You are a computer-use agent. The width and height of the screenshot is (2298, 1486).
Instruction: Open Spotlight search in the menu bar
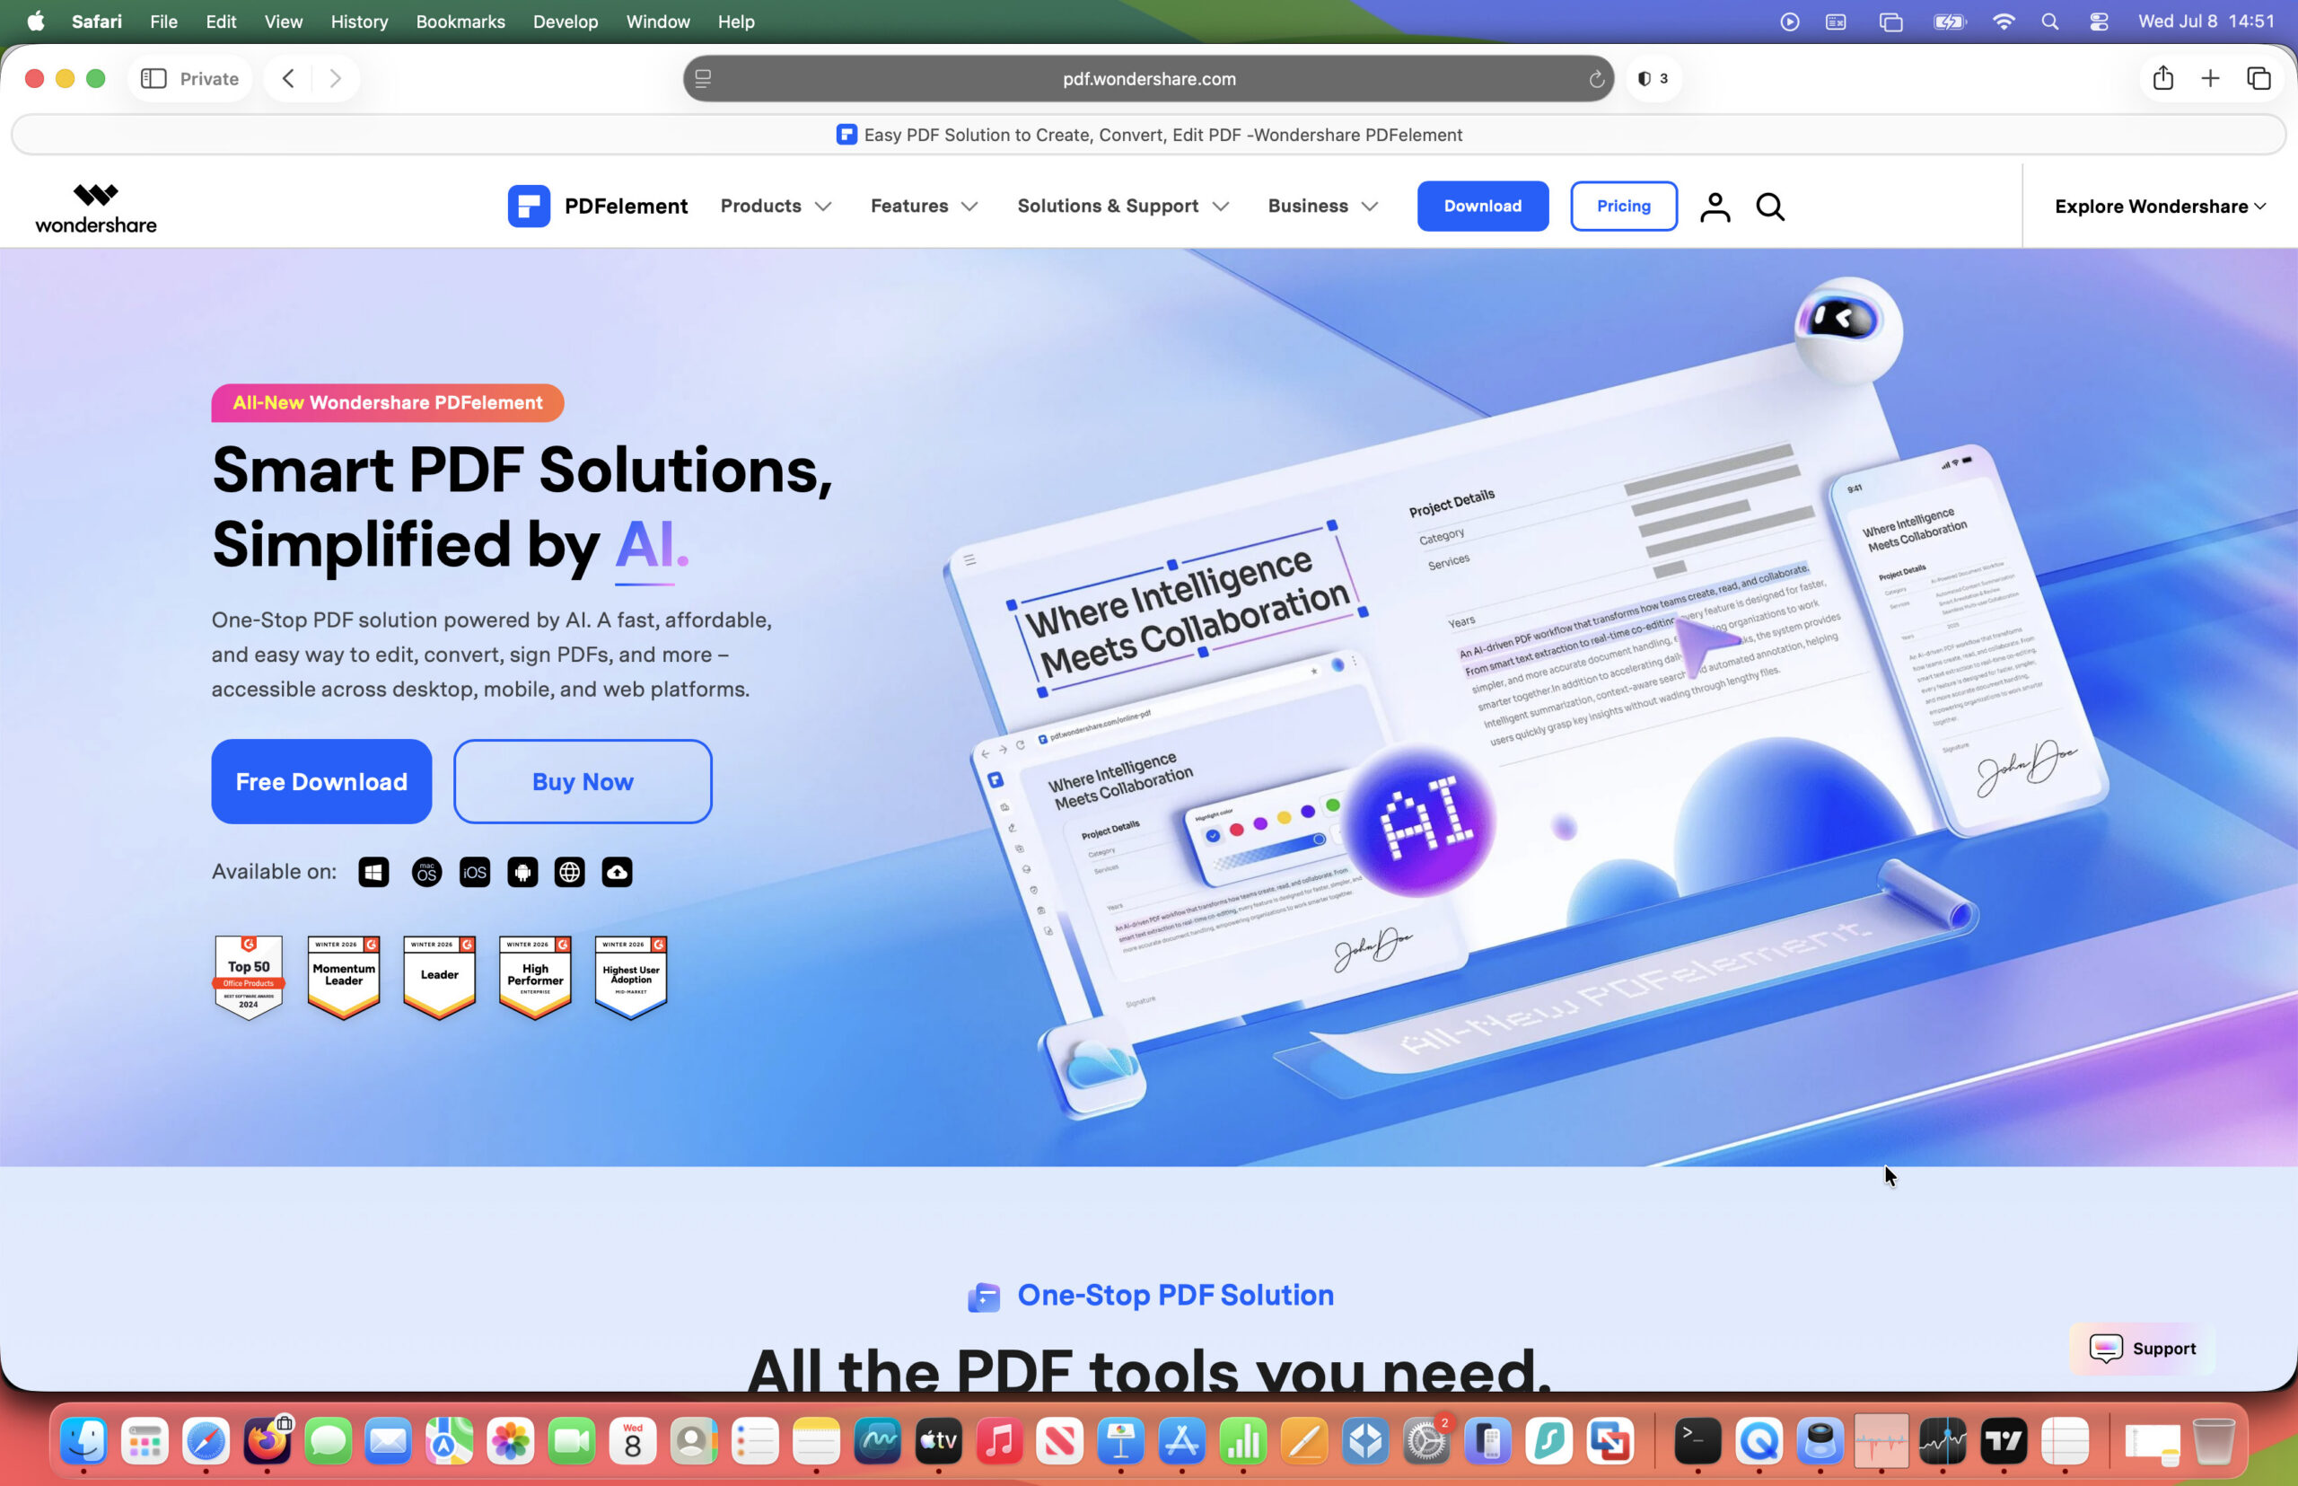[x=2050, y=22]
